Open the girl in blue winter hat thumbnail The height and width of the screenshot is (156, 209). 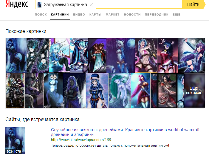[x=97, y=91]
